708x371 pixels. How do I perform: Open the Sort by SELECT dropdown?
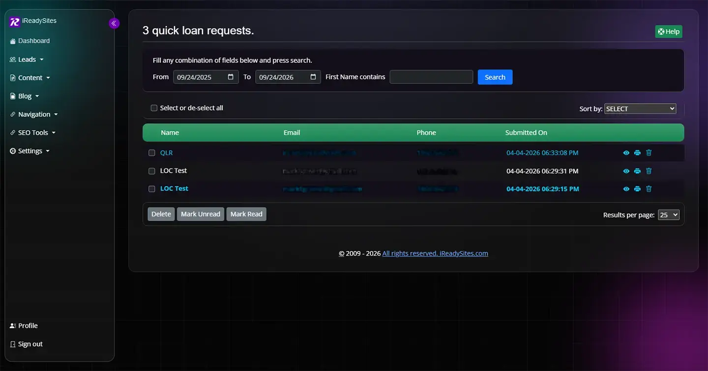pyautogui.click(x=640, y=109)
